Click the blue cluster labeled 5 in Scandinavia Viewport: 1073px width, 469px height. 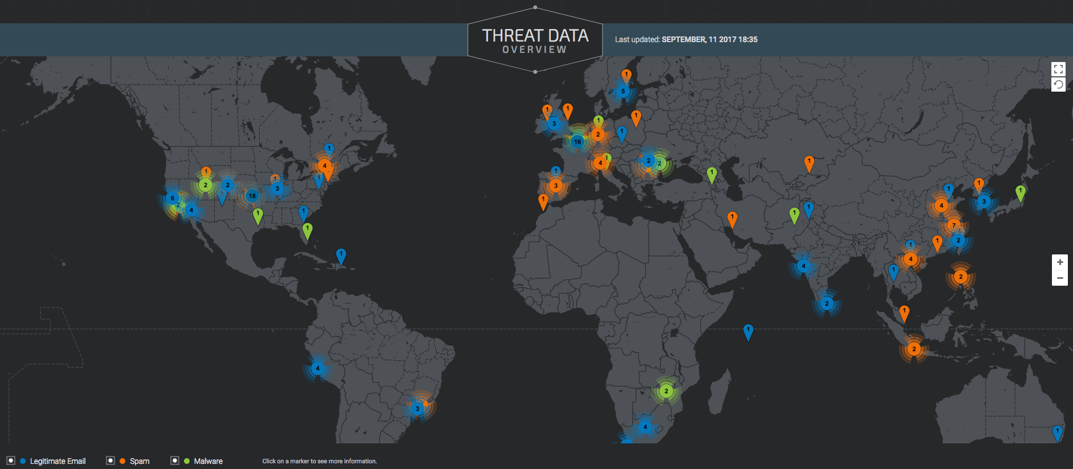pyautogui.click(x=622, y=91)
